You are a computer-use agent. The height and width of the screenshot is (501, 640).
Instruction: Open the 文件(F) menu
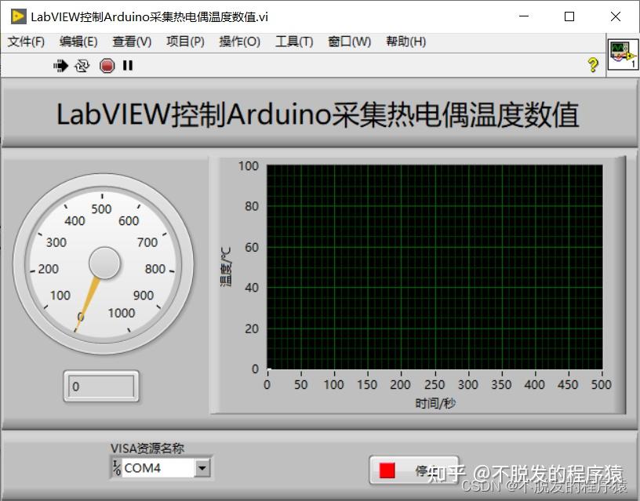coord(26,42)
